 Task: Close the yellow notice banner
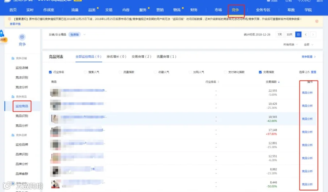(x=317, y=21)
